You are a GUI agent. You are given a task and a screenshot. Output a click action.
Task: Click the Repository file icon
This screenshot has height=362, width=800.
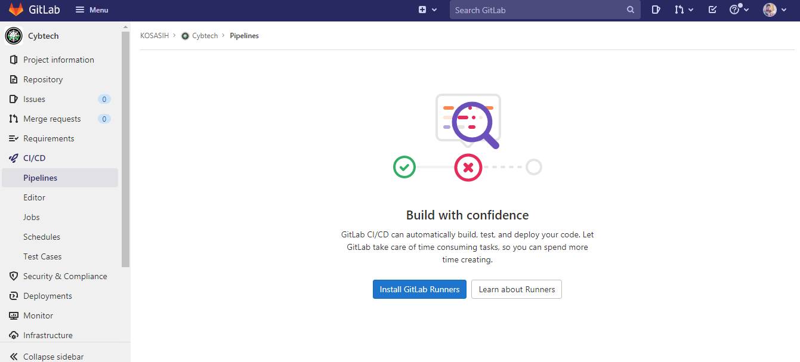pyautogui.click(x=14, y=79)
